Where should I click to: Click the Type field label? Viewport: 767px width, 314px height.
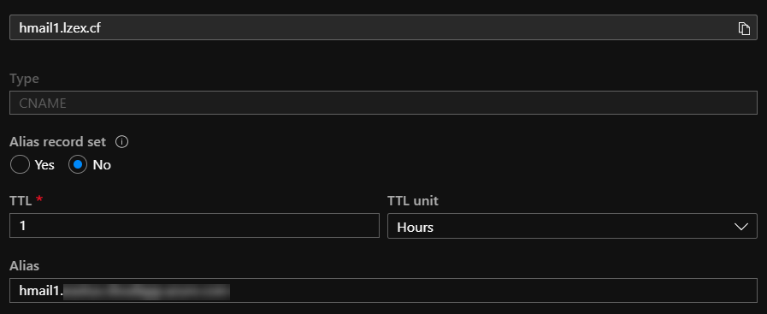pos(24,78)
